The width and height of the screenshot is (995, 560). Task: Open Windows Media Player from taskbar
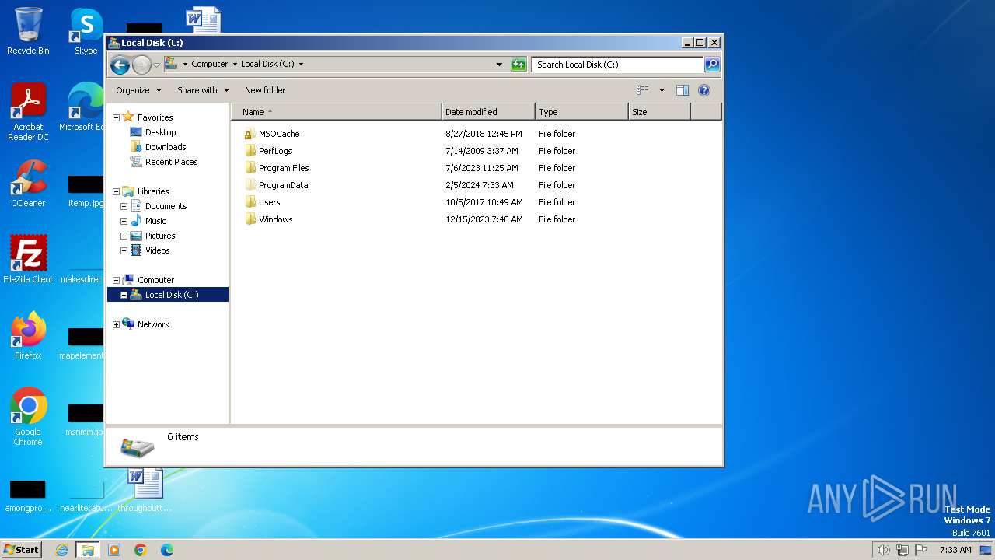pos(114,550)
